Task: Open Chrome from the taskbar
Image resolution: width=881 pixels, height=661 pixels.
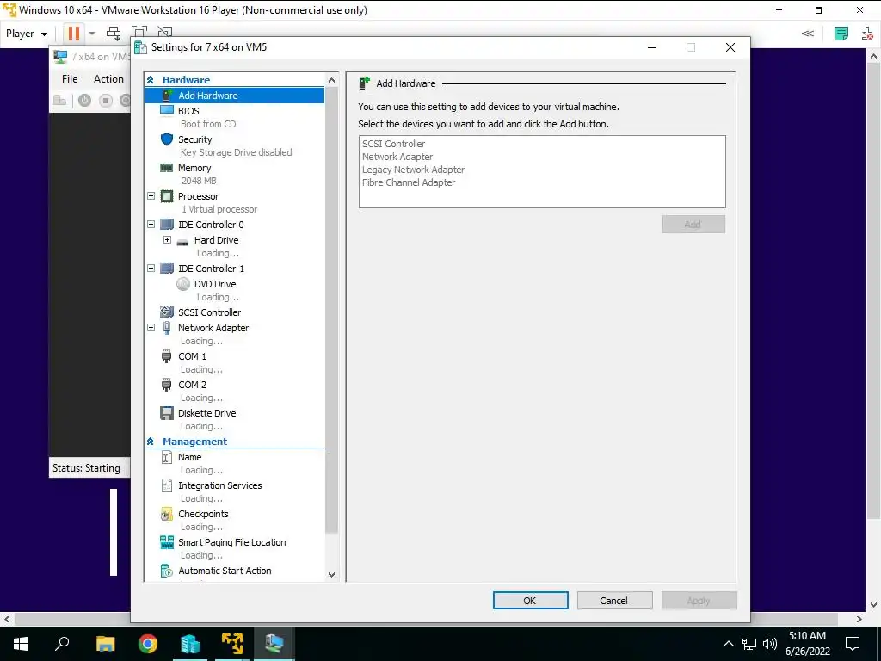Action: coord(148,644)
